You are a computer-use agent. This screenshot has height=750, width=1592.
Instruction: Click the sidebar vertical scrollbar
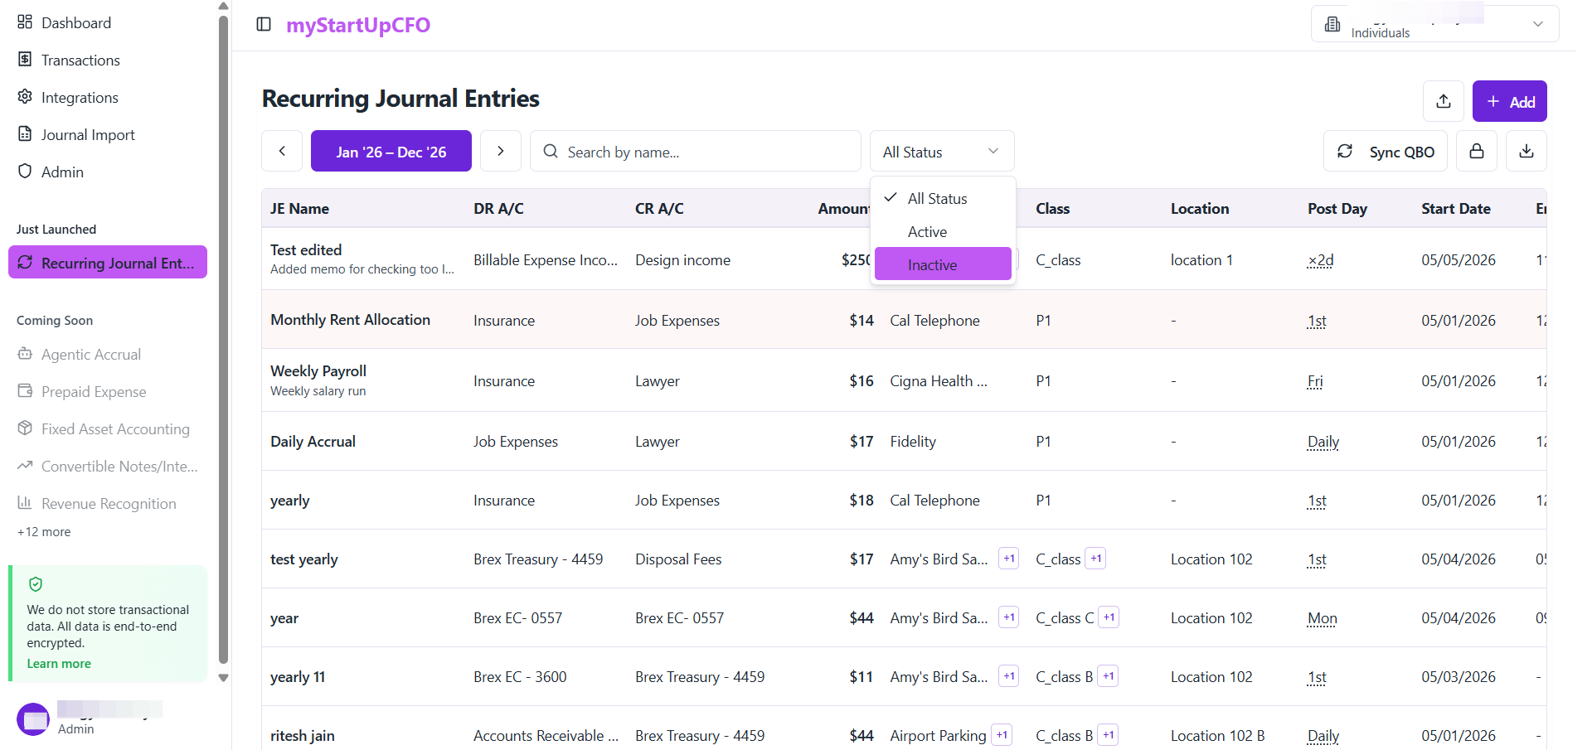(x=223, y=340)
